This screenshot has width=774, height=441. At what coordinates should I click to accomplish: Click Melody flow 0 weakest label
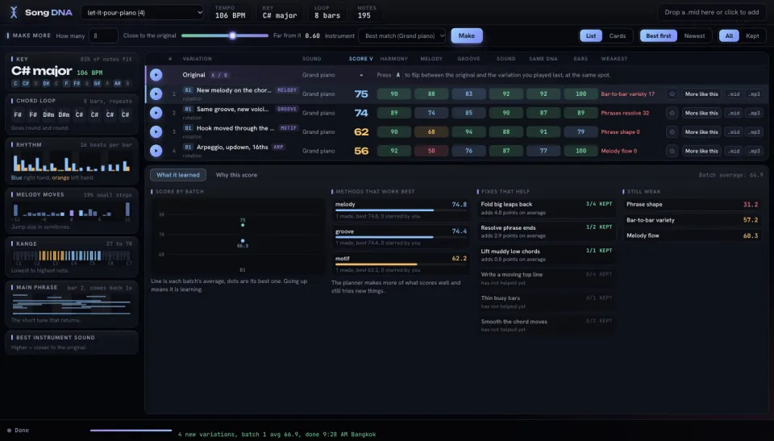[x=618, y=151]
